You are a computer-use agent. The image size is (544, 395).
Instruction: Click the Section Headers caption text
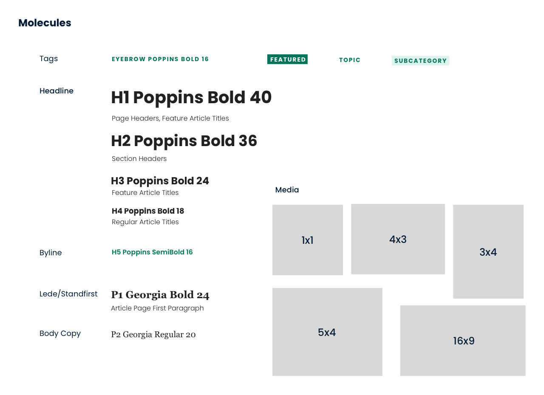pos(139,159)
